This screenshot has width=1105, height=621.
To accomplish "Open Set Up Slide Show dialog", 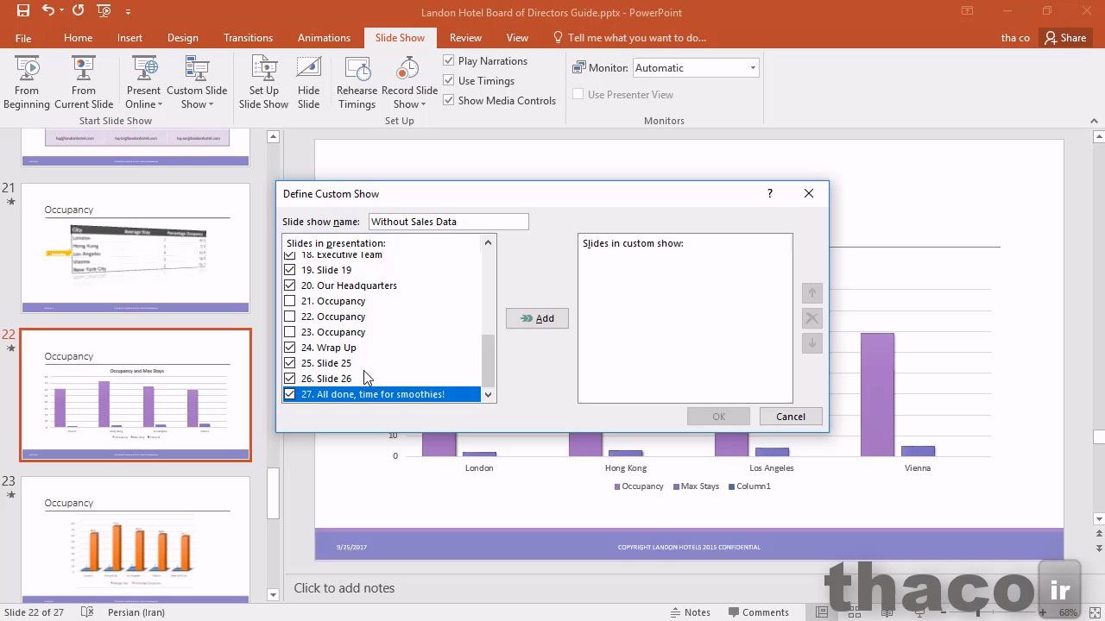I will pyautogui.click(x=263, y=83).
